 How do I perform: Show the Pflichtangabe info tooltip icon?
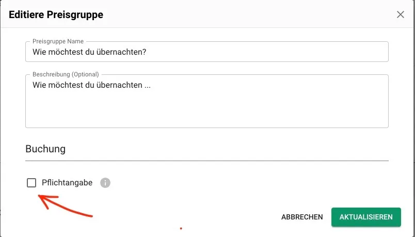point(105,183)
